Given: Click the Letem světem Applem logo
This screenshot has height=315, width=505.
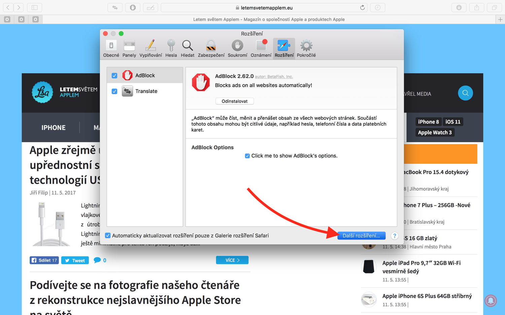Looking at the screenshot, I should (65, 92).
